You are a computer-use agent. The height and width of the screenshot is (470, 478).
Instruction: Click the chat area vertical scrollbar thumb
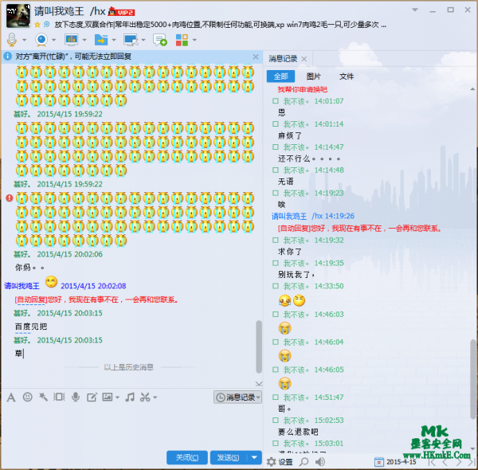[x=258, y=347]
